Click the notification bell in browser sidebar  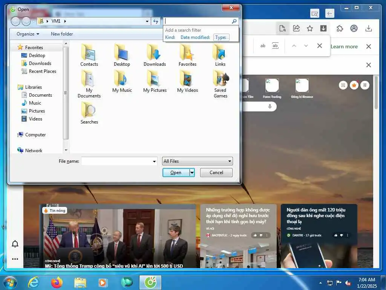point(15,244)
